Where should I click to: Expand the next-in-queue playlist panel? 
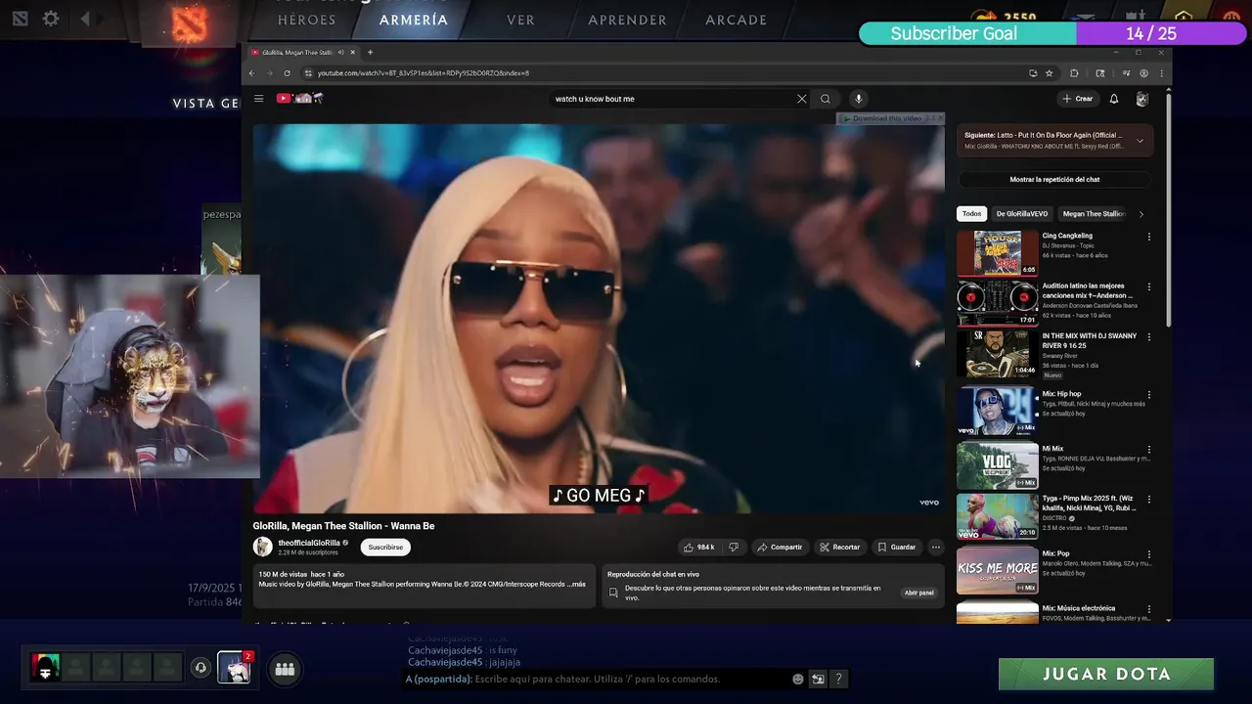pos(1140,141)
